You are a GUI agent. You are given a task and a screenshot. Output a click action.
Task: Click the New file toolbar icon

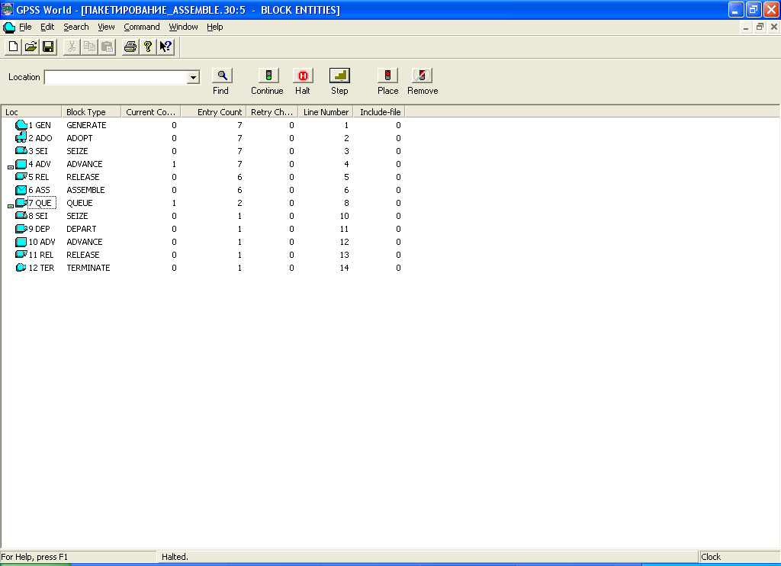[14, 47]
